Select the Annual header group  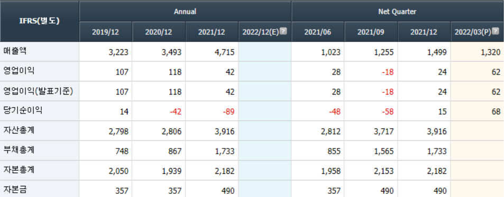point(185,12)
